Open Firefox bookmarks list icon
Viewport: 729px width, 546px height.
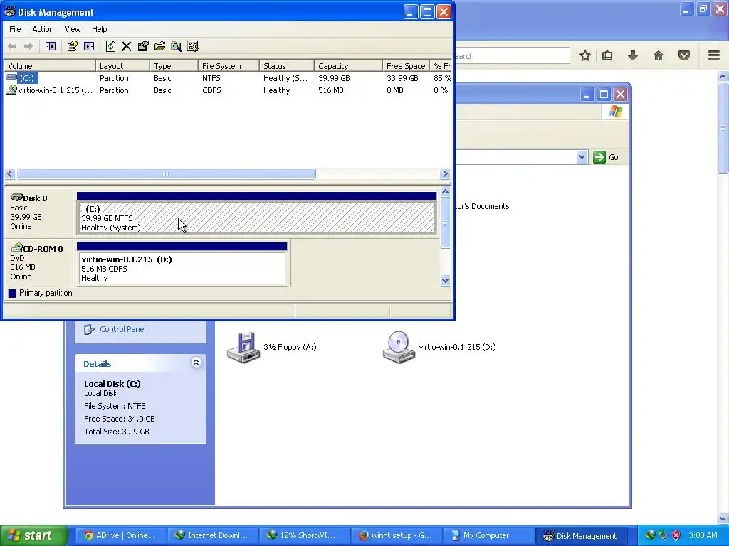607,55
